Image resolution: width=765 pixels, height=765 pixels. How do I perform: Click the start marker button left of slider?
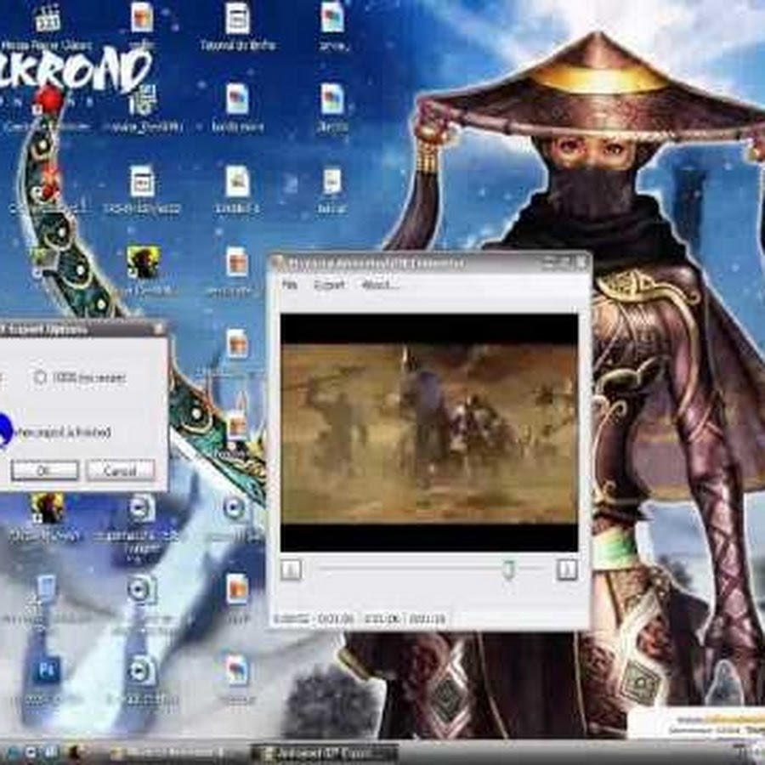pos(291,569)
